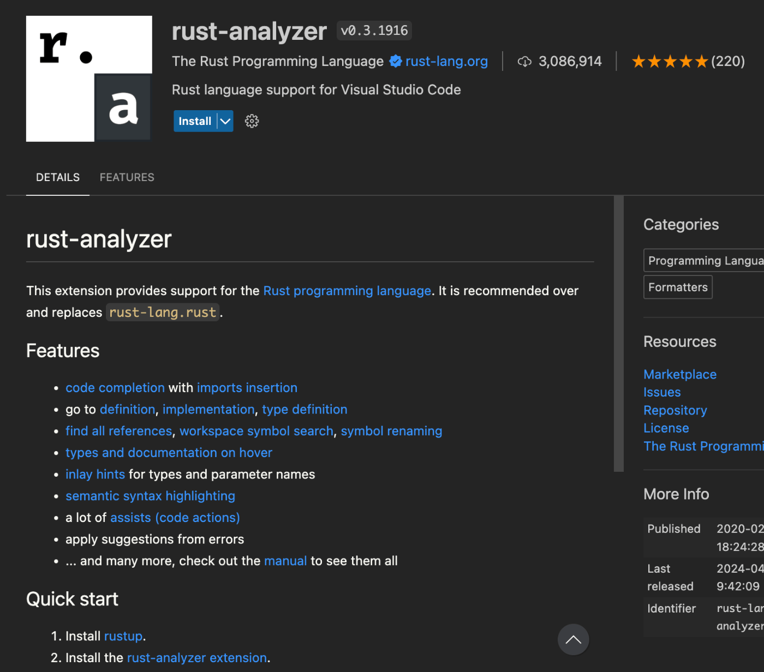Viewport: 764px width, 672px height.
Task: Open the (220) ratings count
Action: [728, 61]
